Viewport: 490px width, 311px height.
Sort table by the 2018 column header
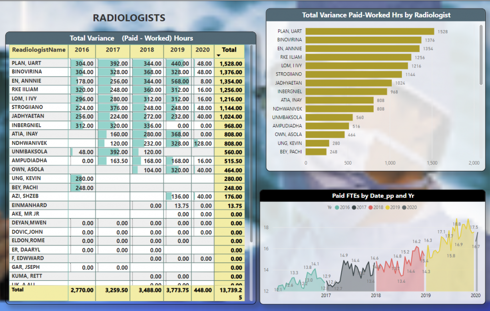pyautogui.click(x=147, y=50)
